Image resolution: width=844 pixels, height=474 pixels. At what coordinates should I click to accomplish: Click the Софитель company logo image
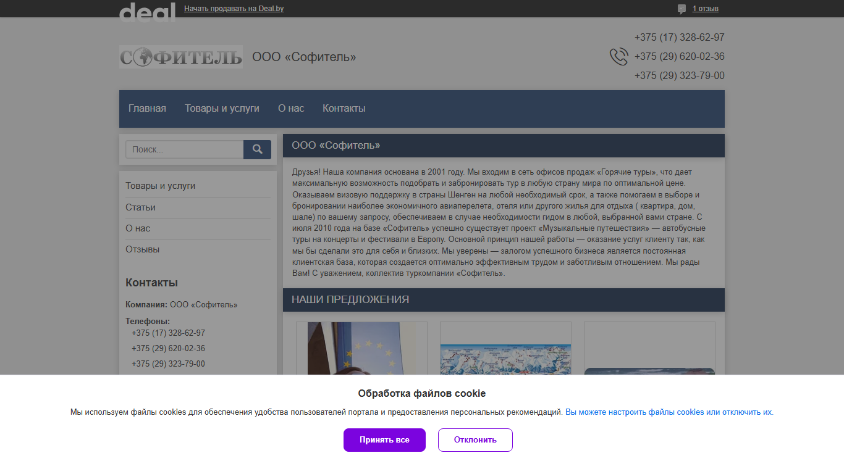(181, 57)
